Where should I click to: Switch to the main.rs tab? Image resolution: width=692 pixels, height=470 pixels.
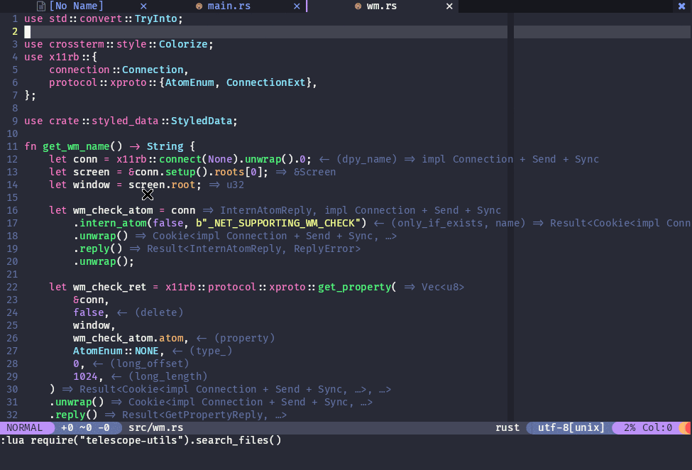(229, 6)
